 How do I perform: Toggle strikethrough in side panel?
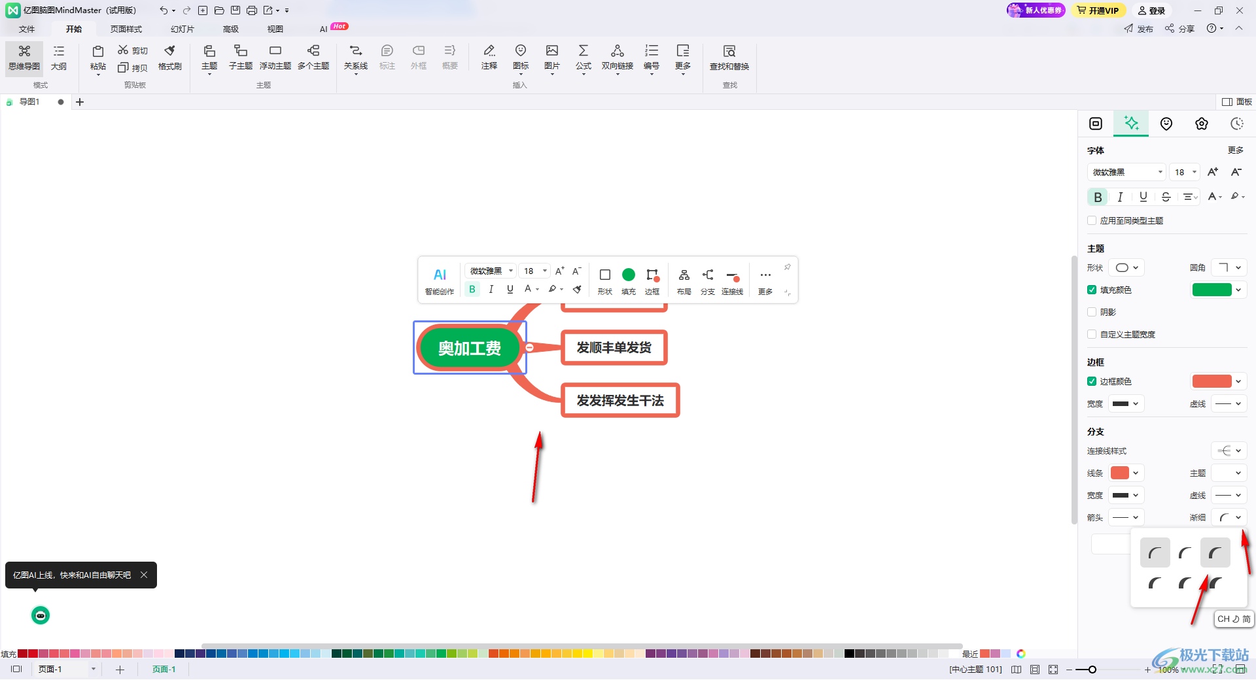1166,197
